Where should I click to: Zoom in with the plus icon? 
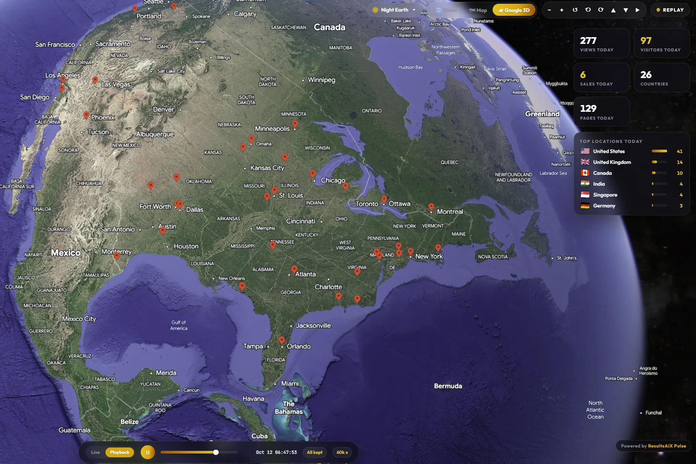click(x=562, y=10)
